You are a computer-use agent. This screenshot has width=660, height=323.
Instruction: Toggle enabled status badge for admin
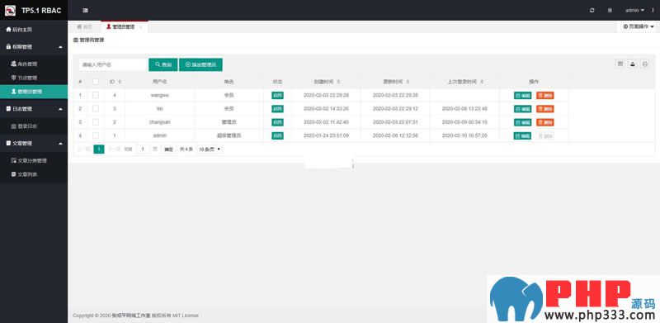coord(277,135)
